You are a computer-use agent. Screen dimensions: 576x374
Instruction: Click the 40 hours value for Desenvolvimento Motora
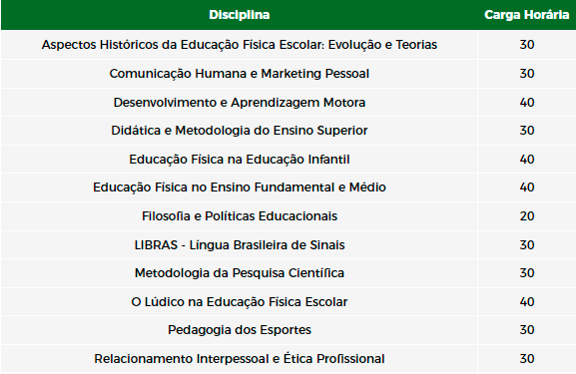[x=527, y=103]
